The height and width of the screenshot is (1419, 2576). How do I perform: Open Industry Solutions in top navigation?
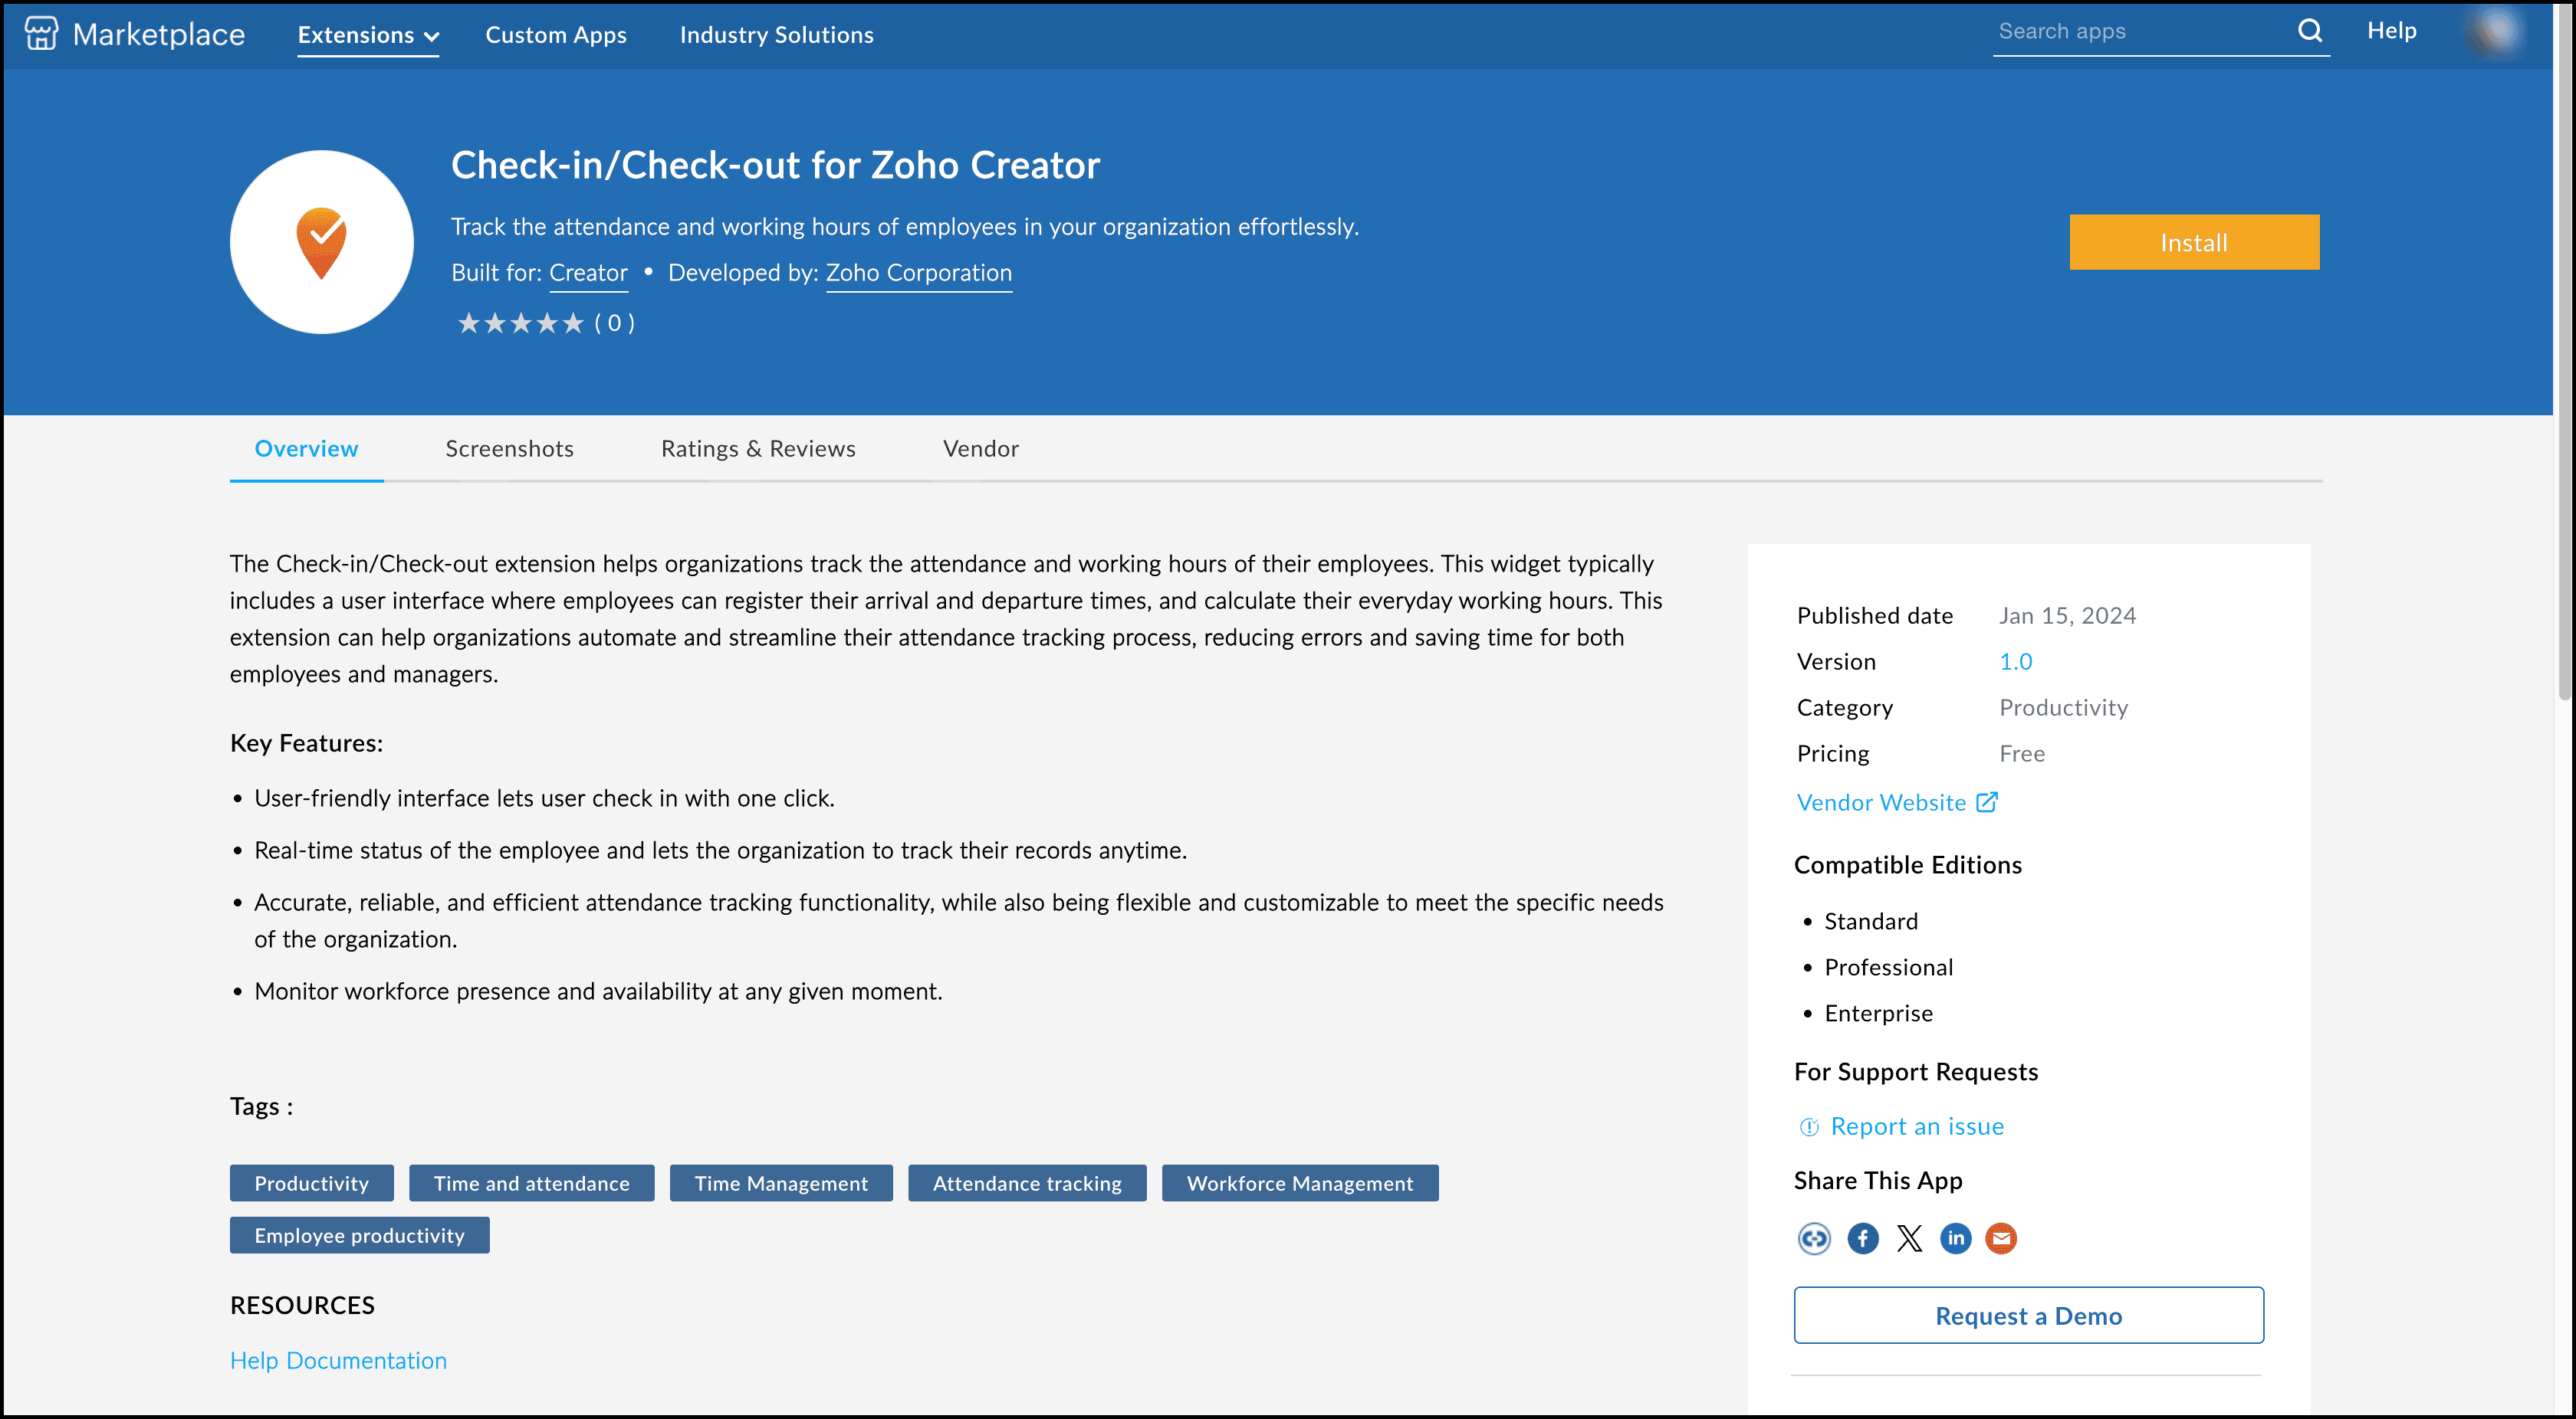[776, 35]
